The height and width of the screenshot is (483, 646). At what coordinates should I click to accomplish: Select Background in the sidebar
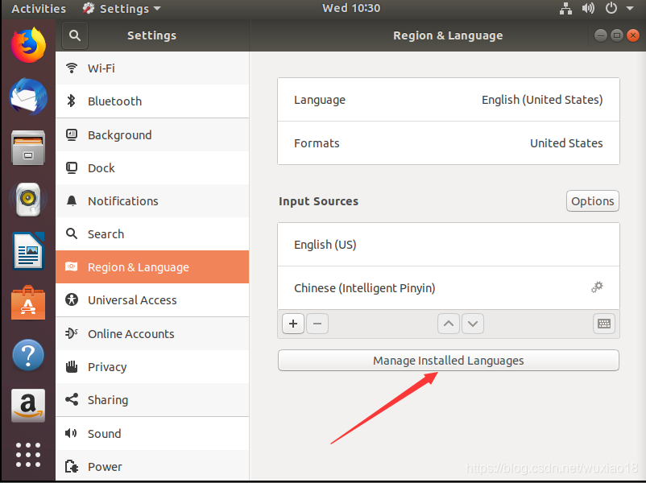tap(152, 135)
